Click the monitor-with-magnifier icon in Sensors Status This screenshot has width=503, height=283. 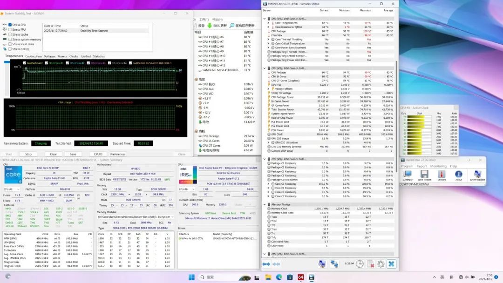coord(322,264)
